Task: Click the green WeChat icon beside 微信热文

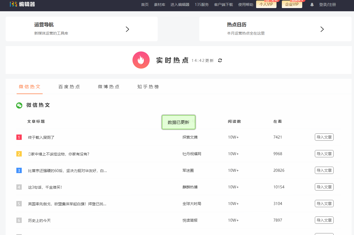Action: coord(19,105)
